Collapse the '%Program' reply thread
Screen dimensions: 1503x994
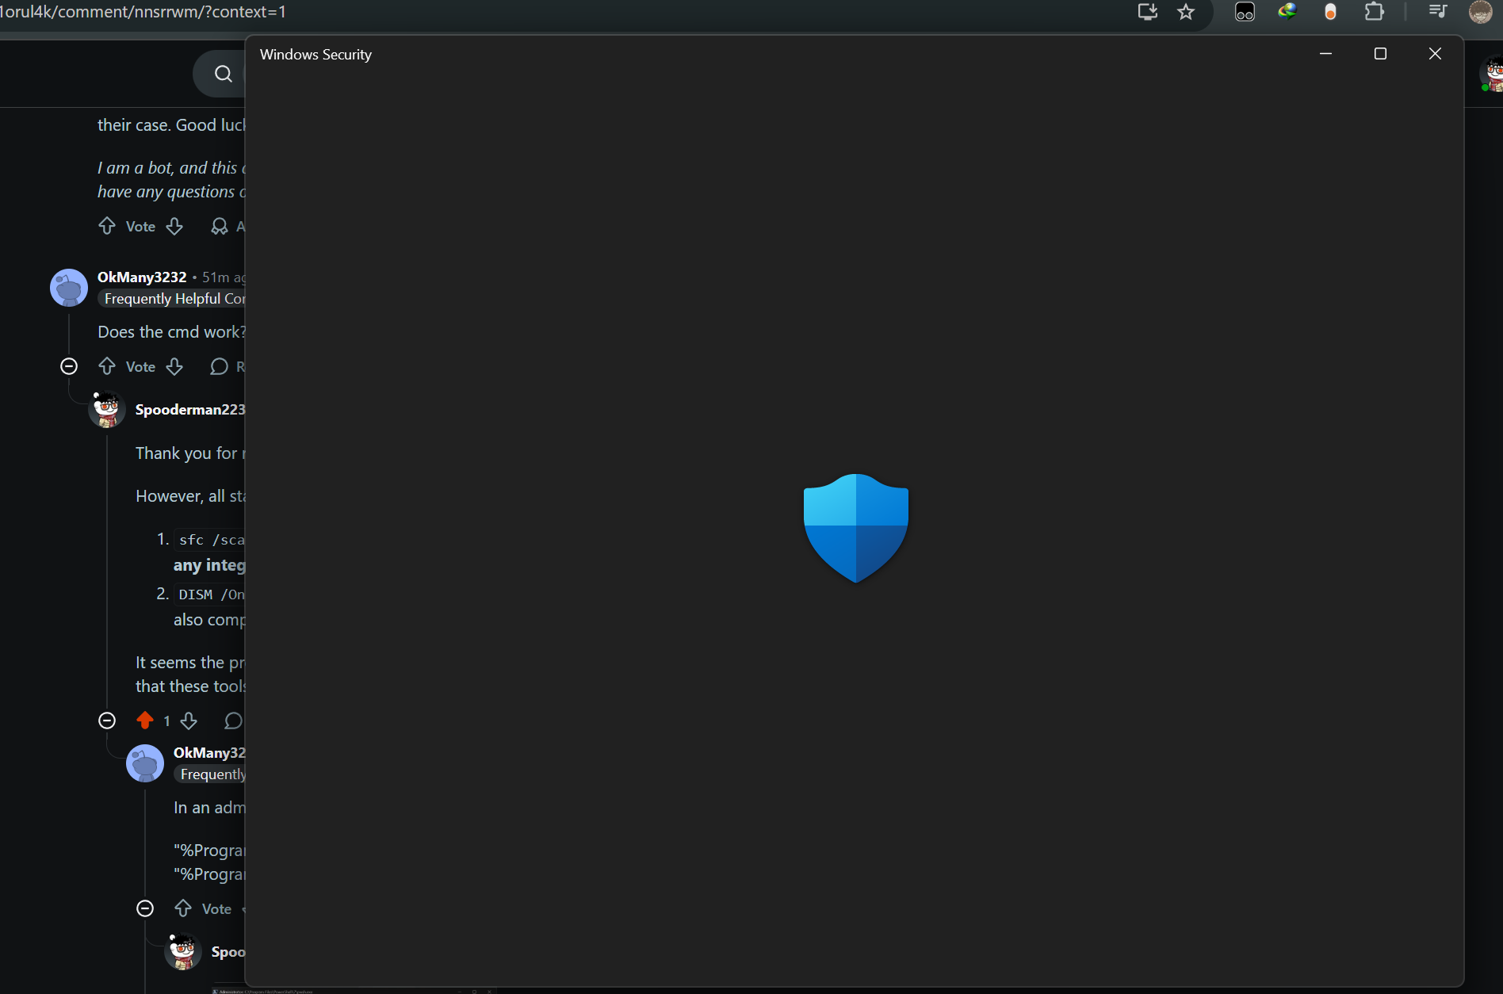point(145,908)
